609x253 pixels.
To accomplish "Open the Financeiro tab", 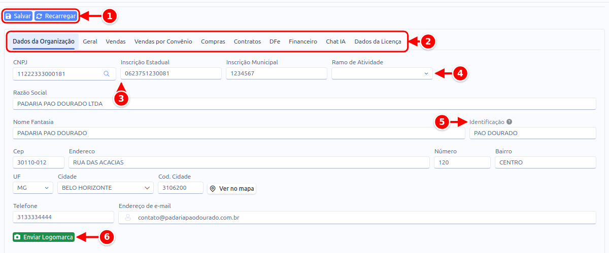I will [303, 41].
